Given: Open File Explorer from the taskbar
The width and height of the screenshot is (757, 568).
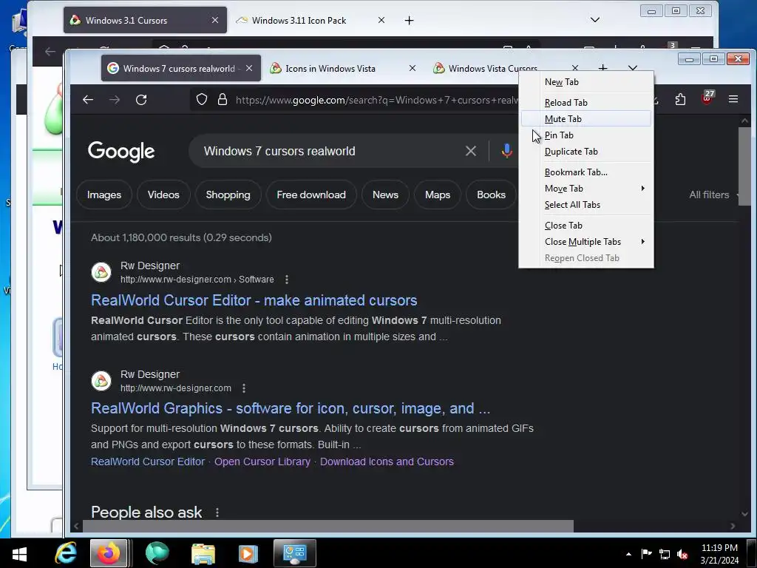Looking at the screenshot, I should click(203, 553).
